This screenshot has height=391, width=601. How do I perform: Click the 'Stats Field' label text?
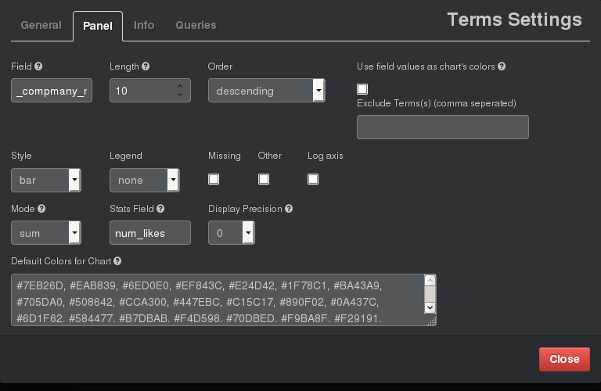click(131, 209)
